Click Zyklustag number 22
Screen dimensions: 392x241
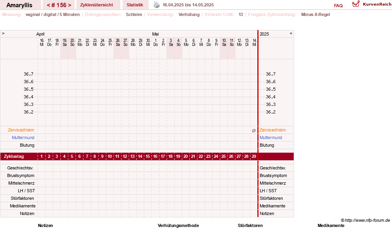click(x=201, y=157)
